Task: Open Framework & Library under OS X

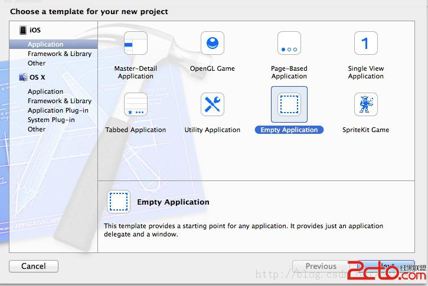Action: (x=60, y=101)
